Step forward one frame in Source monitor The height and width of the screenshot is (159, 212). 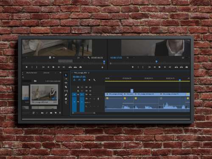coord(59,67)
